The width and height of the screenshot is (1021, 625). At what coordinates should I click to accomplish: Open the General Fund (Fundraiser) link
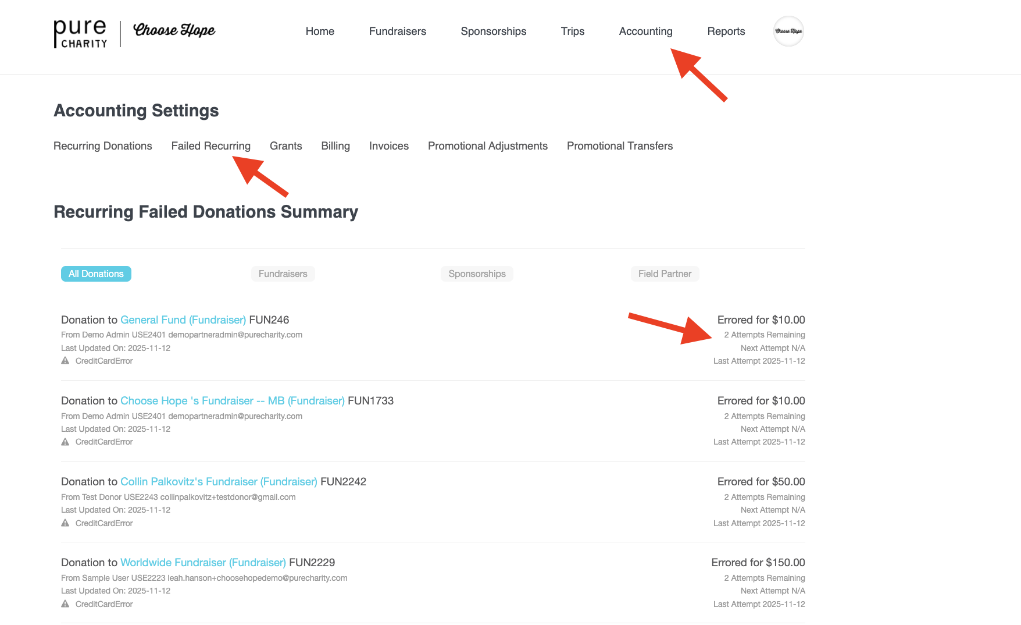[183, 320]
